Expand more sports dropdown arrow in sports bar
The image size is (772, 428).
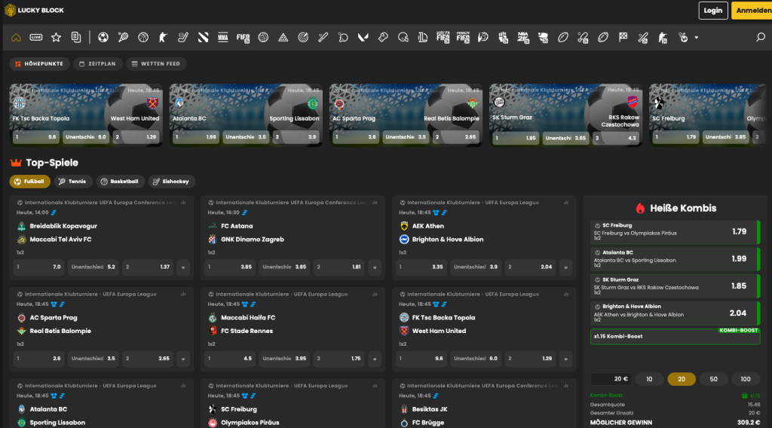pyautogui.click(x=696, y=38)
